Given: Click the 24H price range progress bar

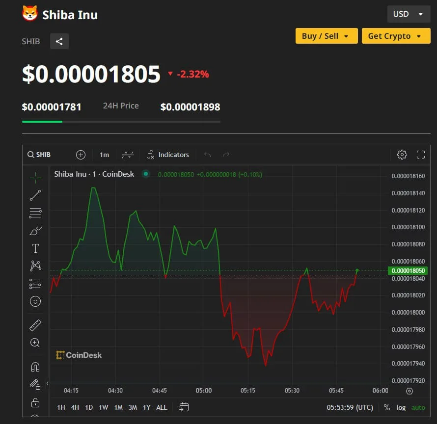Looking at the screenshot, I should (121, 122).
